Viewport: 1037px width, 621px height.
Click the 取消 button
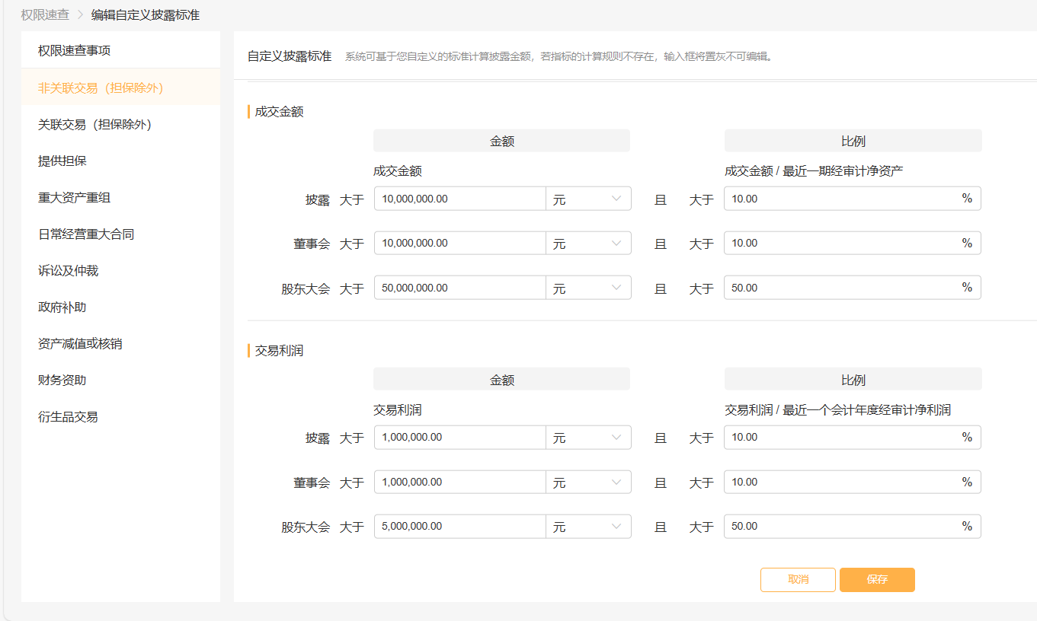[798, 580]
